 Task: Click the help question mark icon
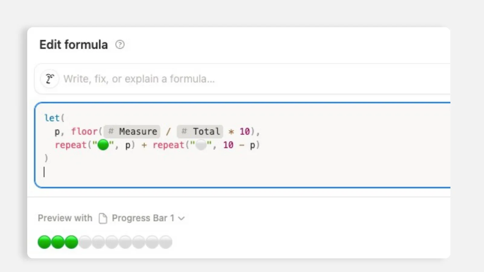120,45
